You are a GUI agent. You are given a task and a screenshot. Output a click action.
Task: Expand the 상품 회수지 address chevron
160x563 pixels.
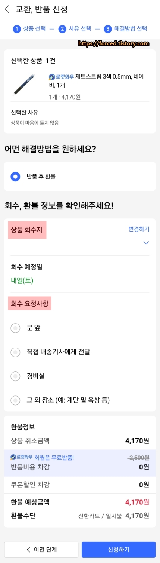[146, 243]
